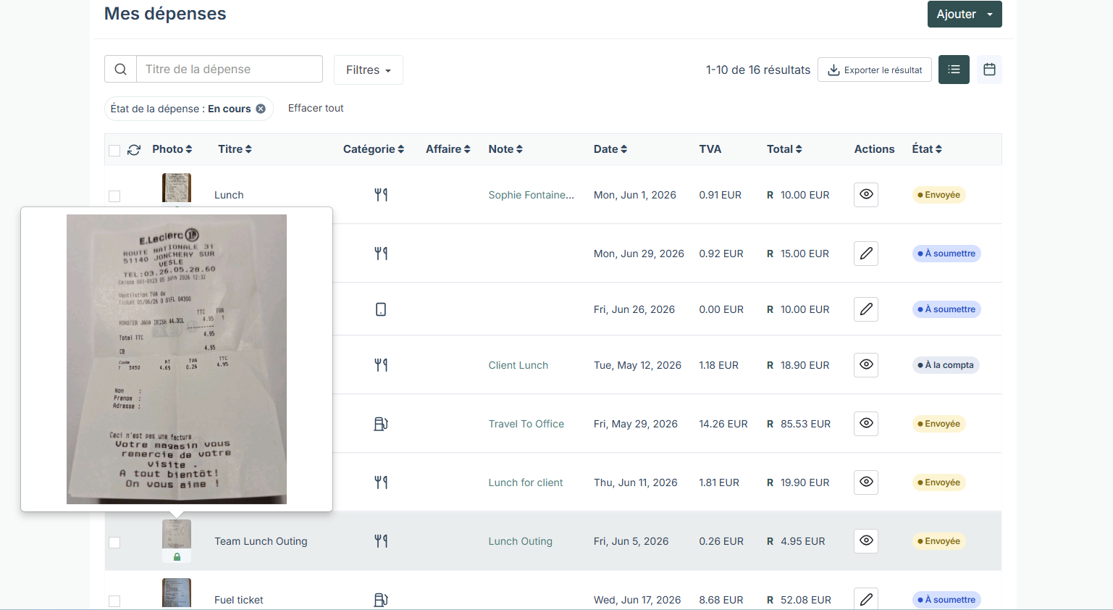Sort by the Catégorie column
The height and width of the screenshot is (610, 1113).
coord(374,149)
